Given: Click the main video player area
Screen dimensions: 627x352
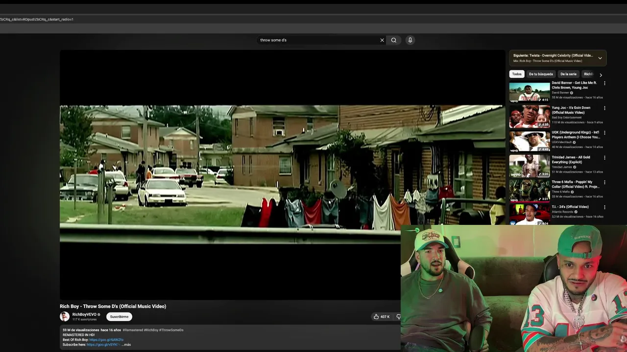Looking at the screenshot, I should tap(282, 175).
